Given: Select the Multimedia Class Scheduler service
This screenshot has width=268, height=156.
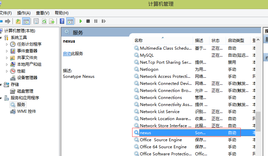Looking at the screenshot, I should click(x=194, y=48).
